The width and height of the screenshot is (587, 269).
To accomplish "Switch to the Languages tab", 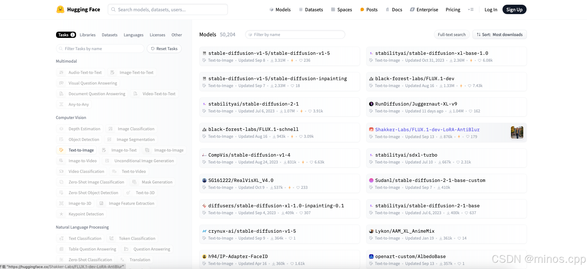I will (x=133, y=35).
